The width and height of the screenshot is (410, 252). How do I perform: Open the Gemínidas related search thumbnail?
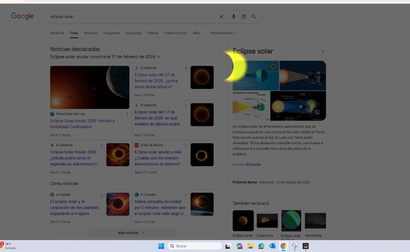[x=315, y=221]
